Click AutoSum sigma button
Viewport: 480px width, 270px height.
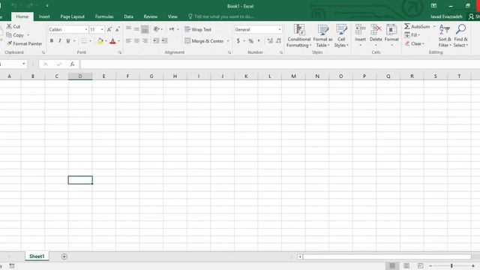coord(417,27)
